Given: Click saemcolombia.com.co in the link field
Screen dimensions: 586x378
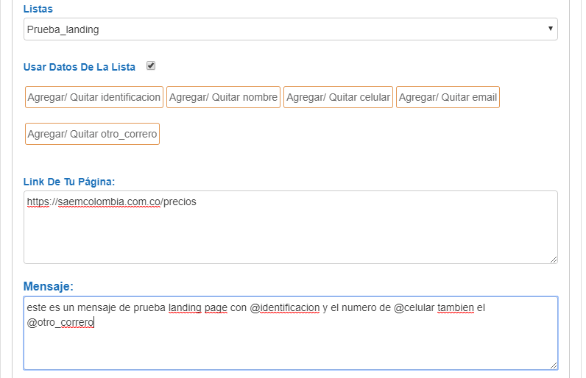Looking at the screenshot, I should pos(110,202).
